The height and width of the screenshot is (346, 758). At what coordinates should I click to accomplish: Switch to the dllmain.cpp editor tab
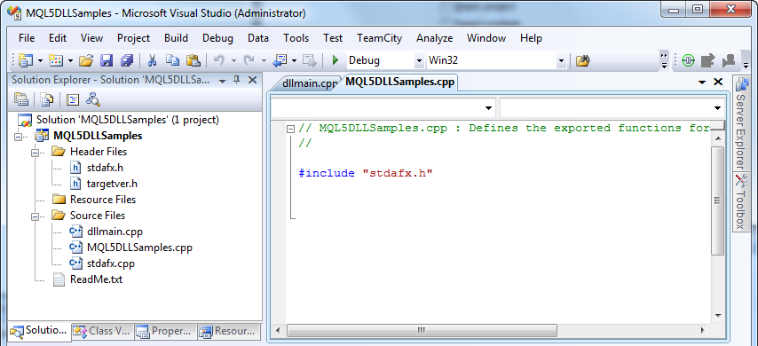point(309,83)
